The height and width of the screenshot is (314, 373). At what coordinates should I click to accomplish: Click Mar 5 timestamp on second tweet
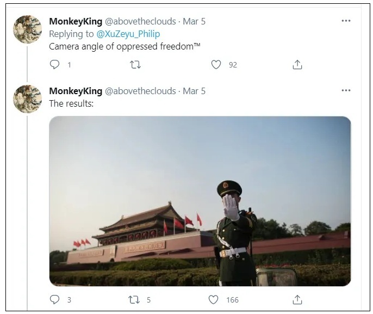[194, 91]
